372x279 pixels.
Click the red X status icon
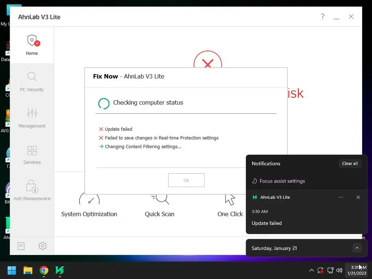coord(207,59)
